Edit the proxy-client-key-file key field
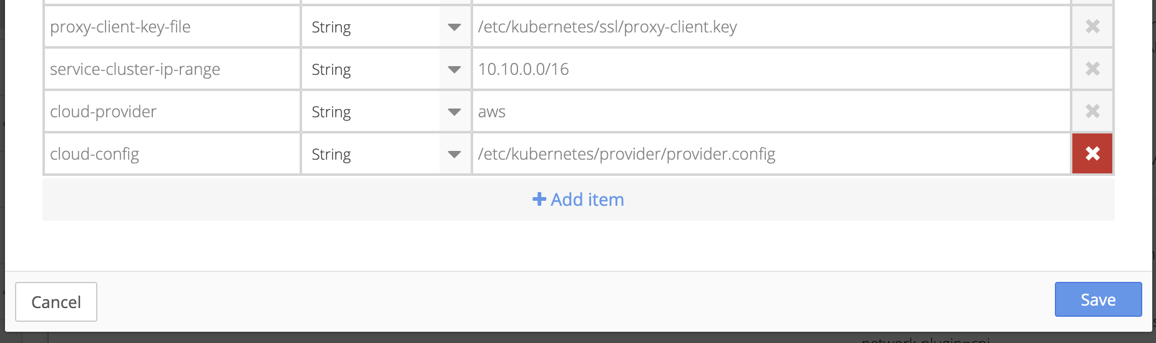This screenshot has height=343, width=1156. 172,26
